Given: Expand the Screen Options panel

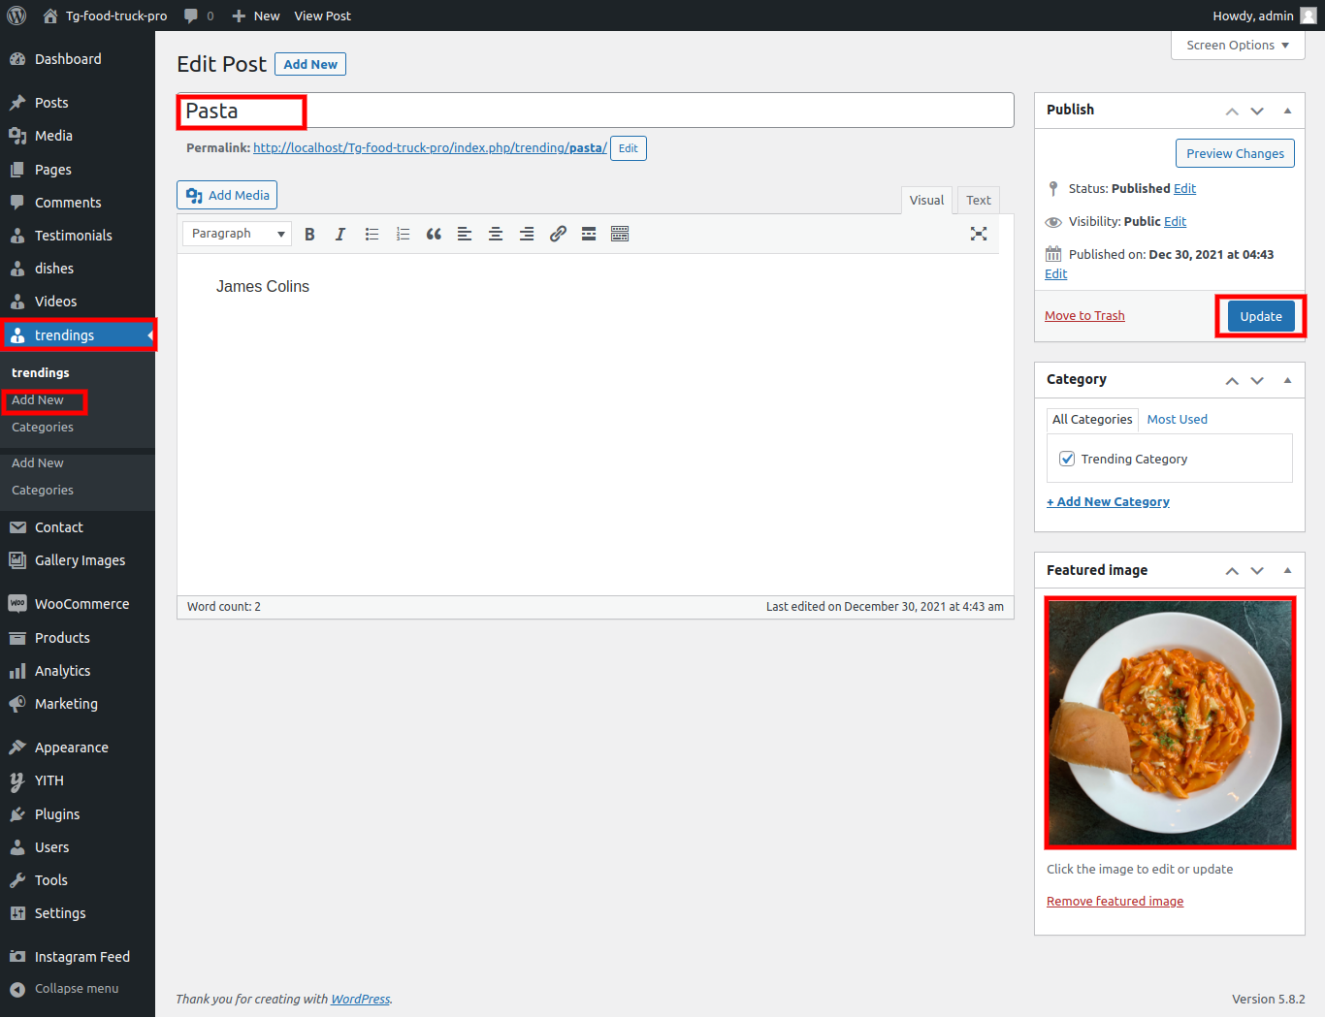Looking at the screenshot, I should pyautogui.click(x=1238, y=46).
